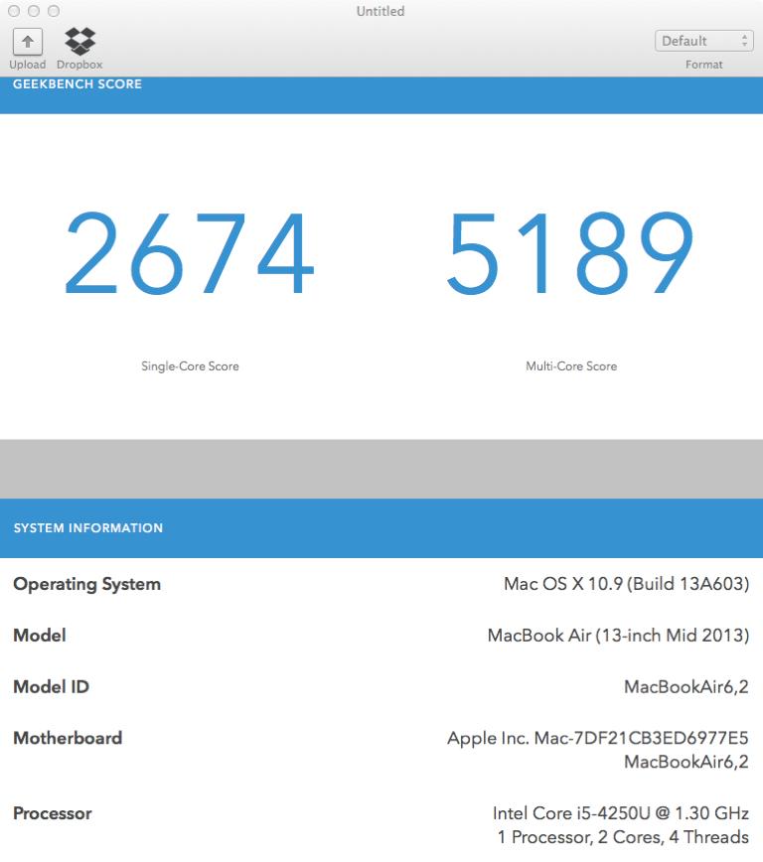Click the Upload arrow icon
Viewport: 763px width, 862px height.
pyautogui.click(x=27, y=41)
